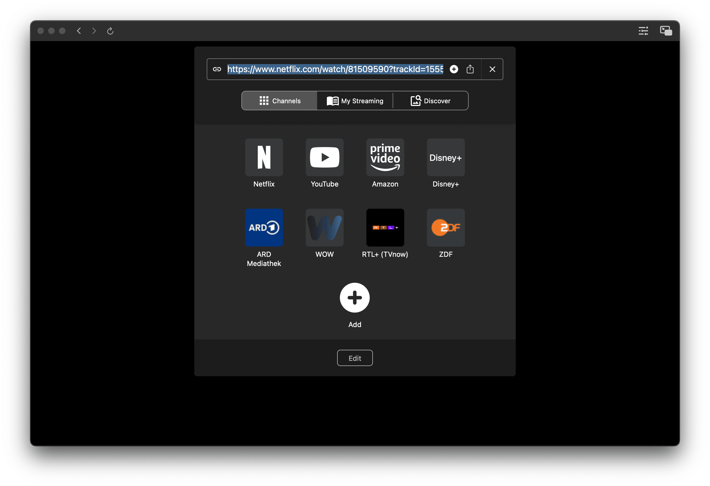Clear the current URL with X button
Screen dimensions: 710x486
pyautogui.click(x=492, y=69)
